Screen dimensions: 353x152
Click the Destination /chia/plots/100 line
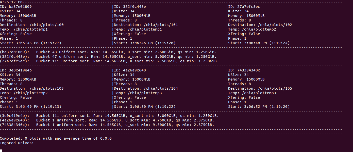coord(32,25)
